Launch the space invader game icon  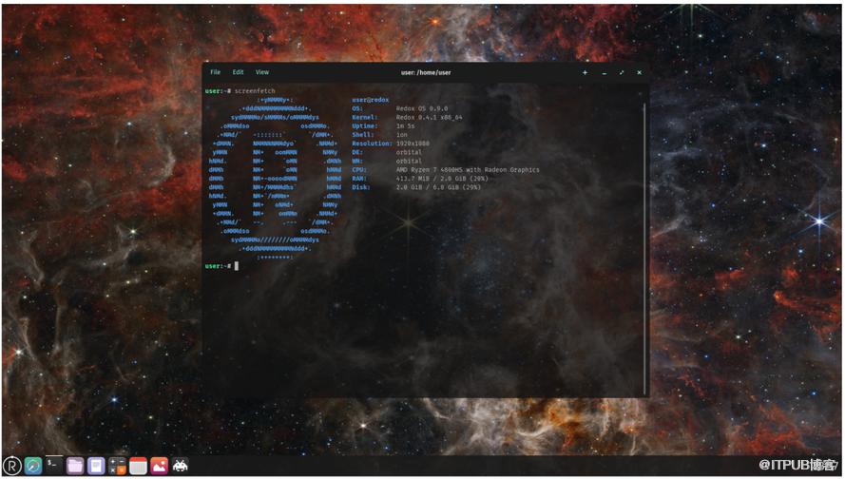[x=180, y=466]
